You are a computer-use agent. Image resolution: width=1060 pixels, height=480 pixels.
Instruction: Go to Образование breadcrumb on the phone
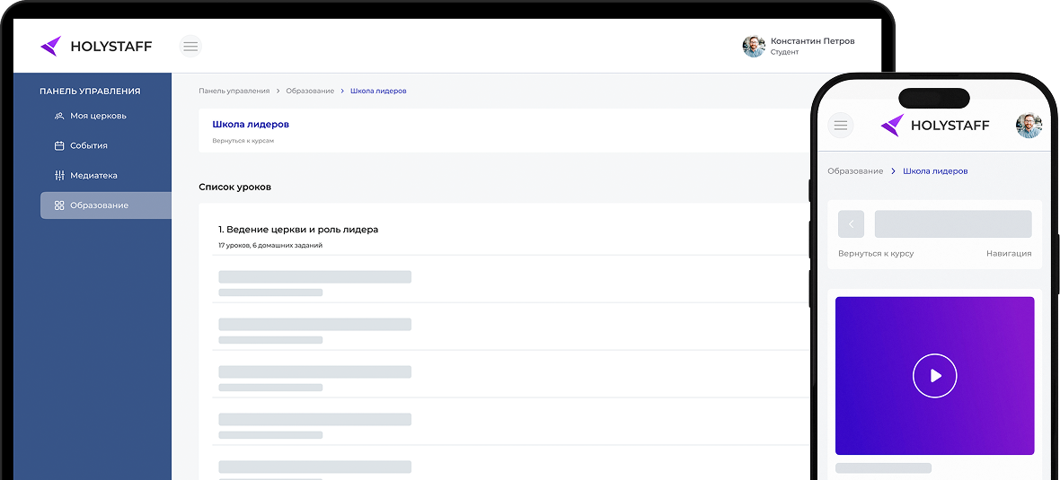tap(855, 170)
